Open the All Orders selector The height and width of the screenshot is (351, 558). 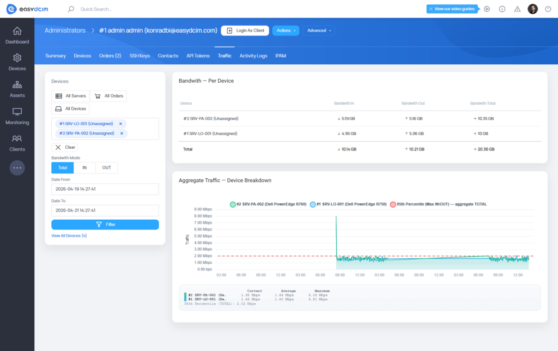pyautogui.click(x=108, y=96)
